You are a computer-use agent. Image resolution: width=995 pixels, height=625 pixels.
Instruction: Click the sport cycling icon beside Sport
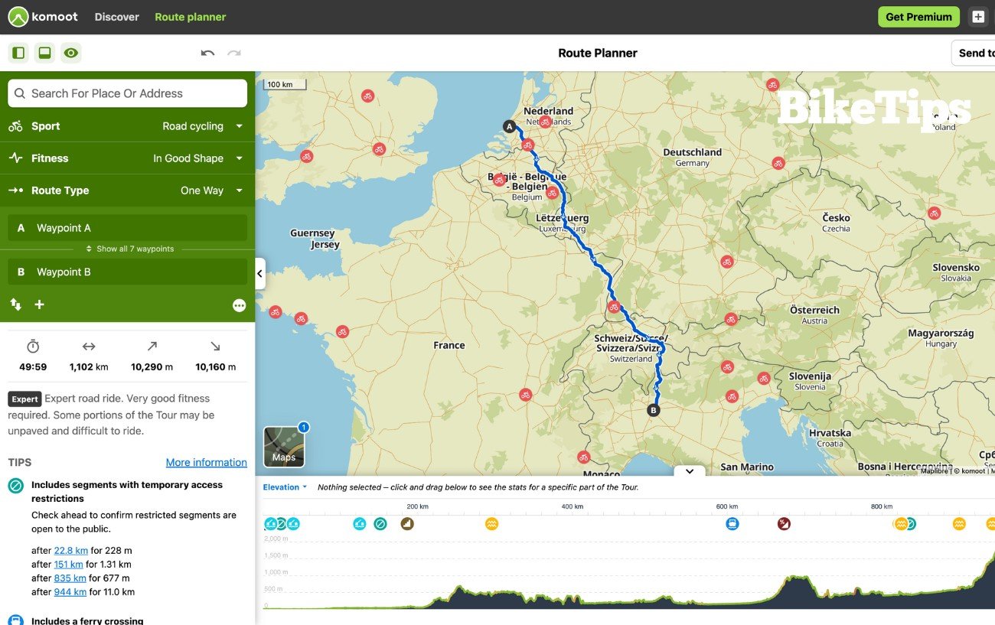pos(15,126)
